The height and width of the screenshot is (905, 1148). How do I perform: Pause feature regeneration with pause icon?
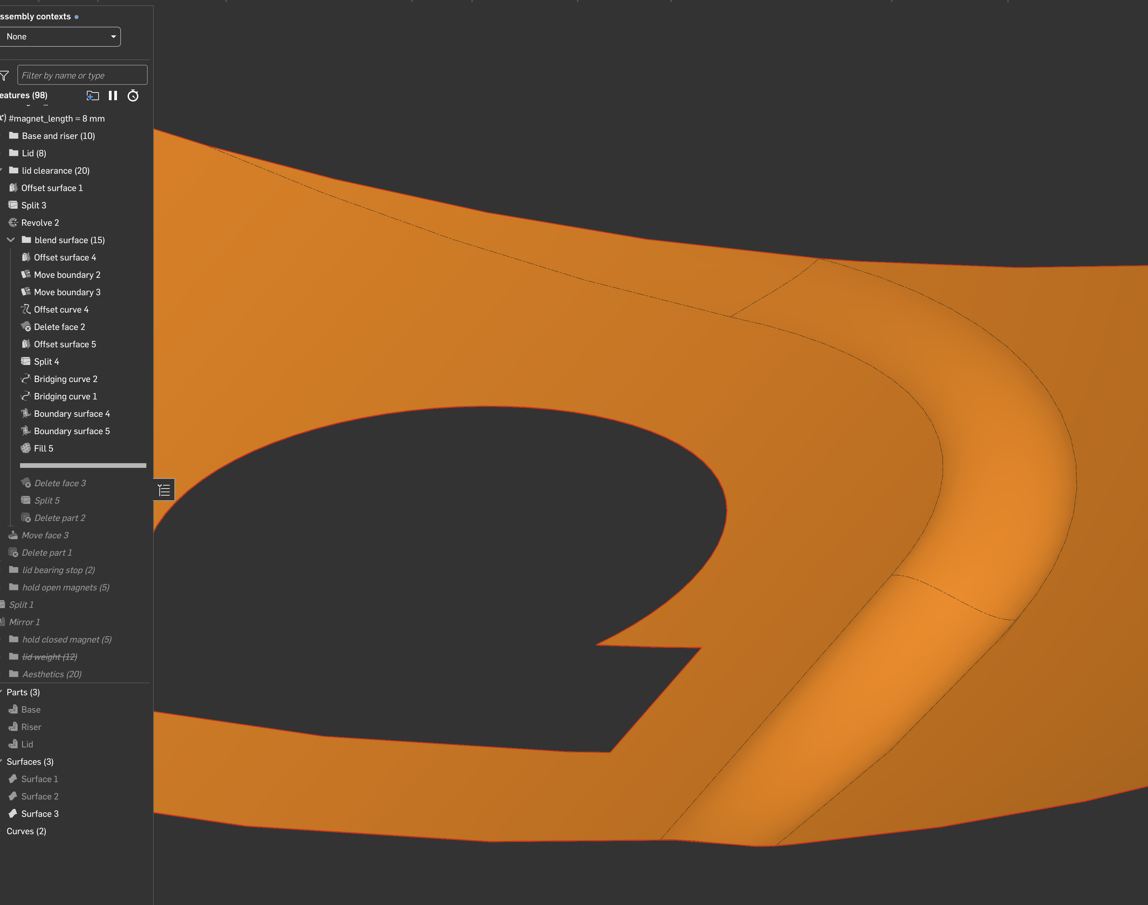pos(113,96)
